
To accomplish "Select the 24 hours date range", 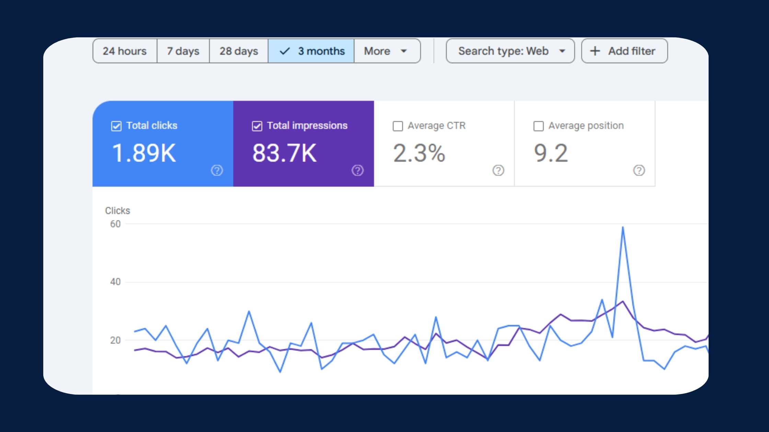I will click(x=125, y=51).
